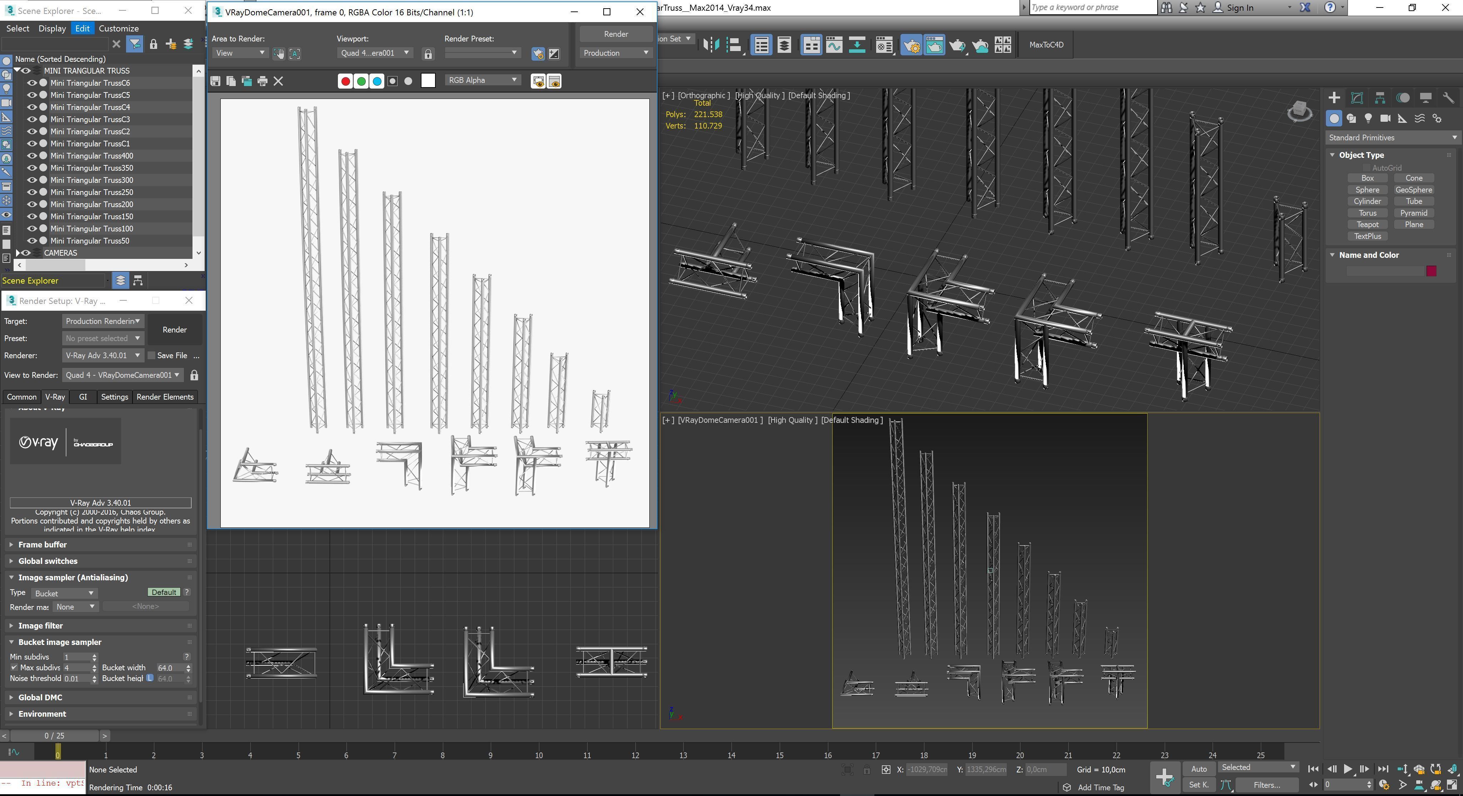The height and width of the screenshot is (796, 1463).
Task: Save the rendered image with the disk icon
Action: pyautogui.click(x=215, y=81)
